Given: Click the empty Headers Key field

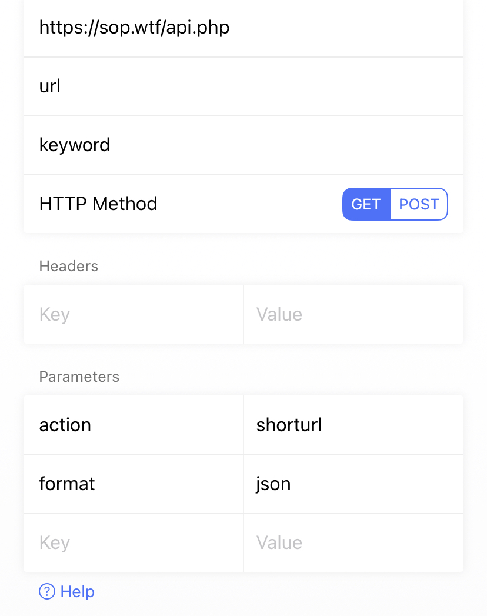Looking at the screenshot, I should coord(133,314).
